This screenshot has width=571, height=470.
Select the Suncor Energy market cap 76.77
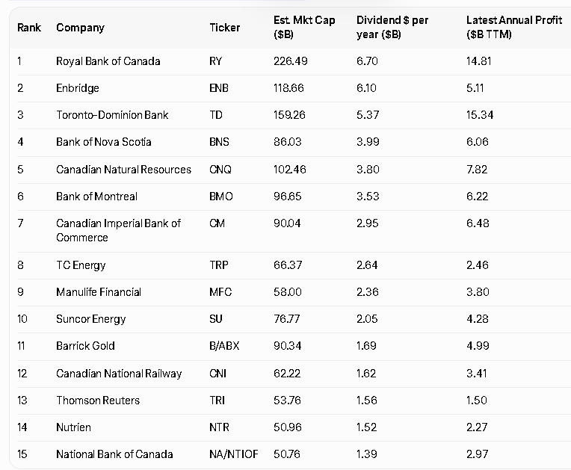coord(287,319)
